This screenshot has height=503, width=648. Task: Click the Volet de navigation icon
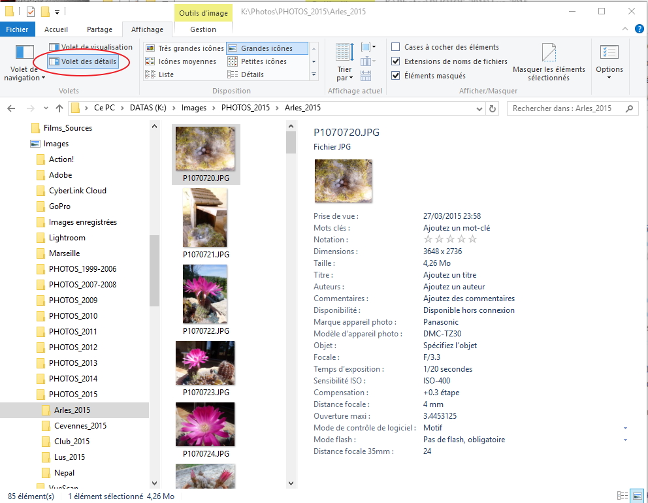pos(25,54)
